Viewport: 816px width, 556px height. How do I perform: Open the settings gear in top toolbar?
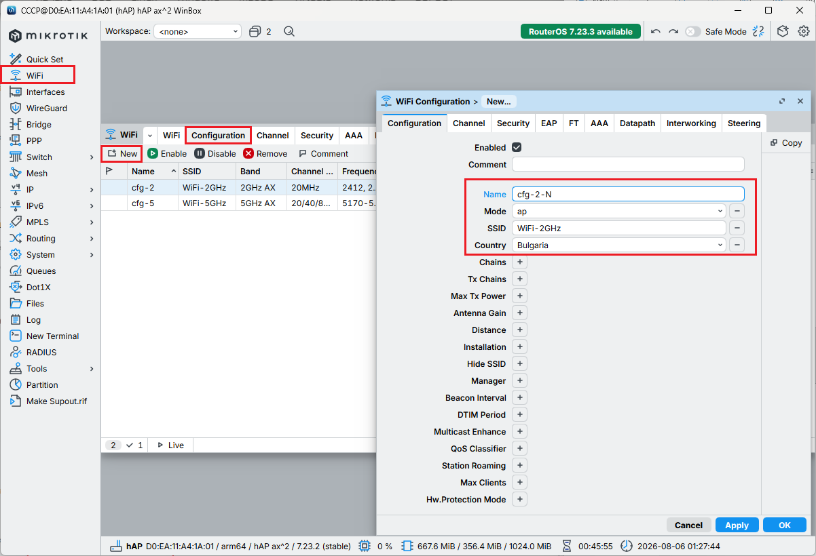coord(804,31)
